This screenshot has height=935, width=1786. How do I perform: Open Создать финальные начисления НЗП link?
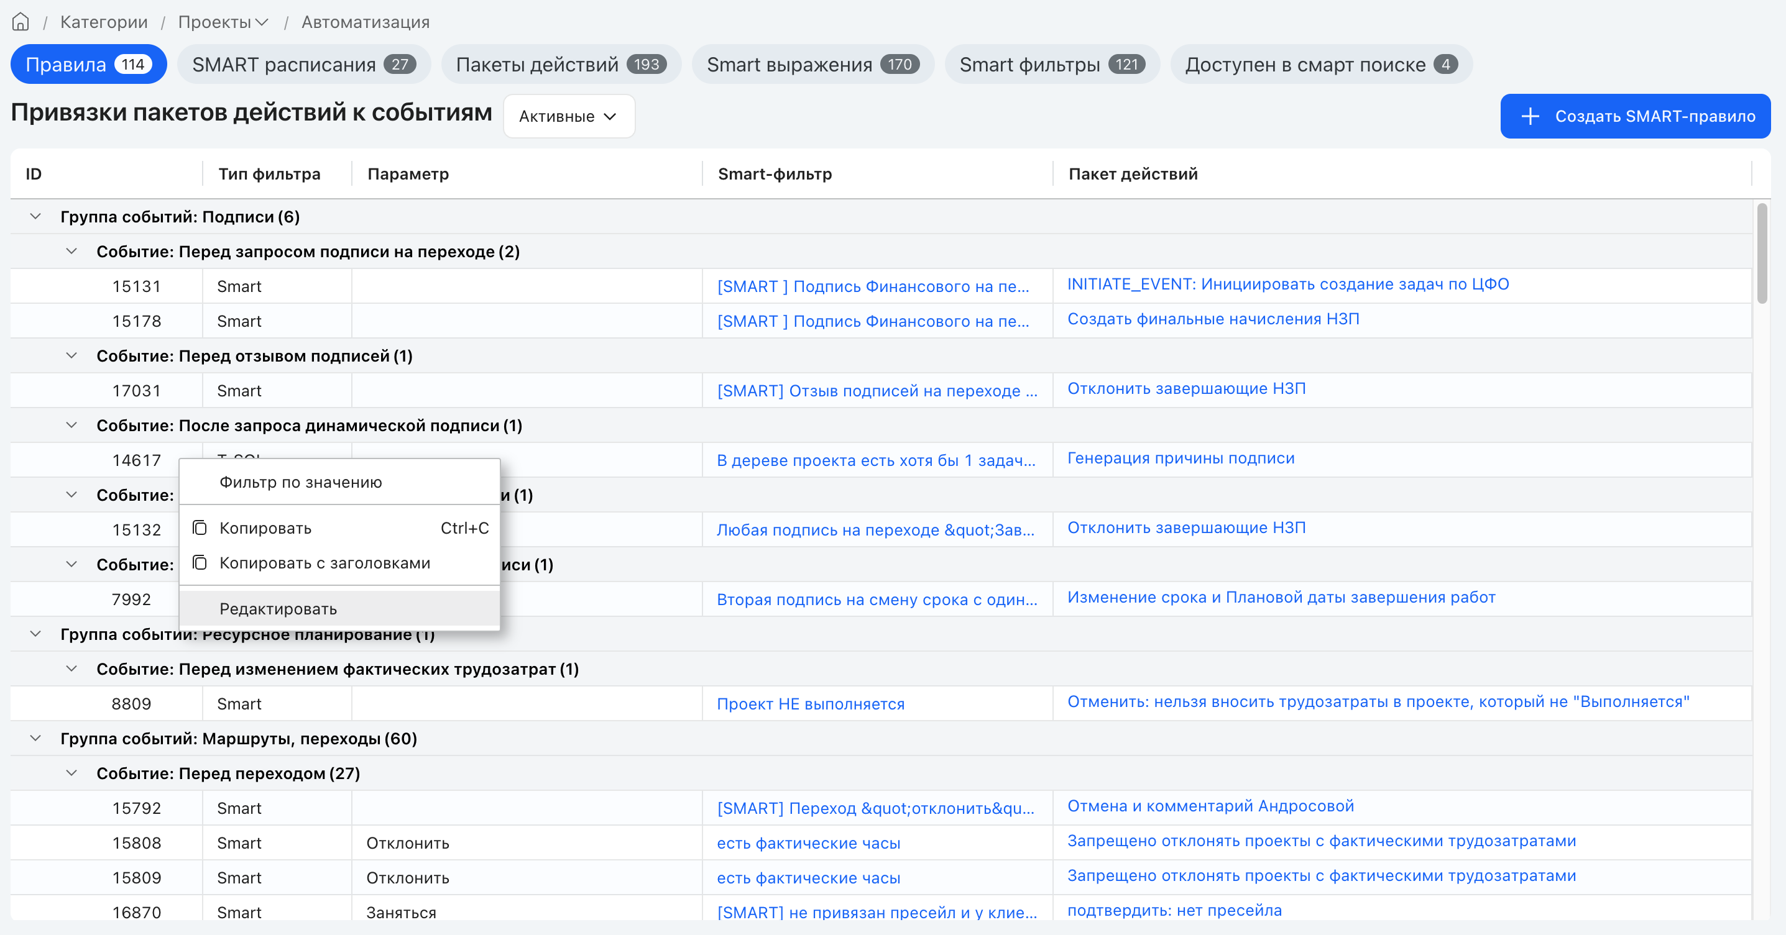point(1213,319)
